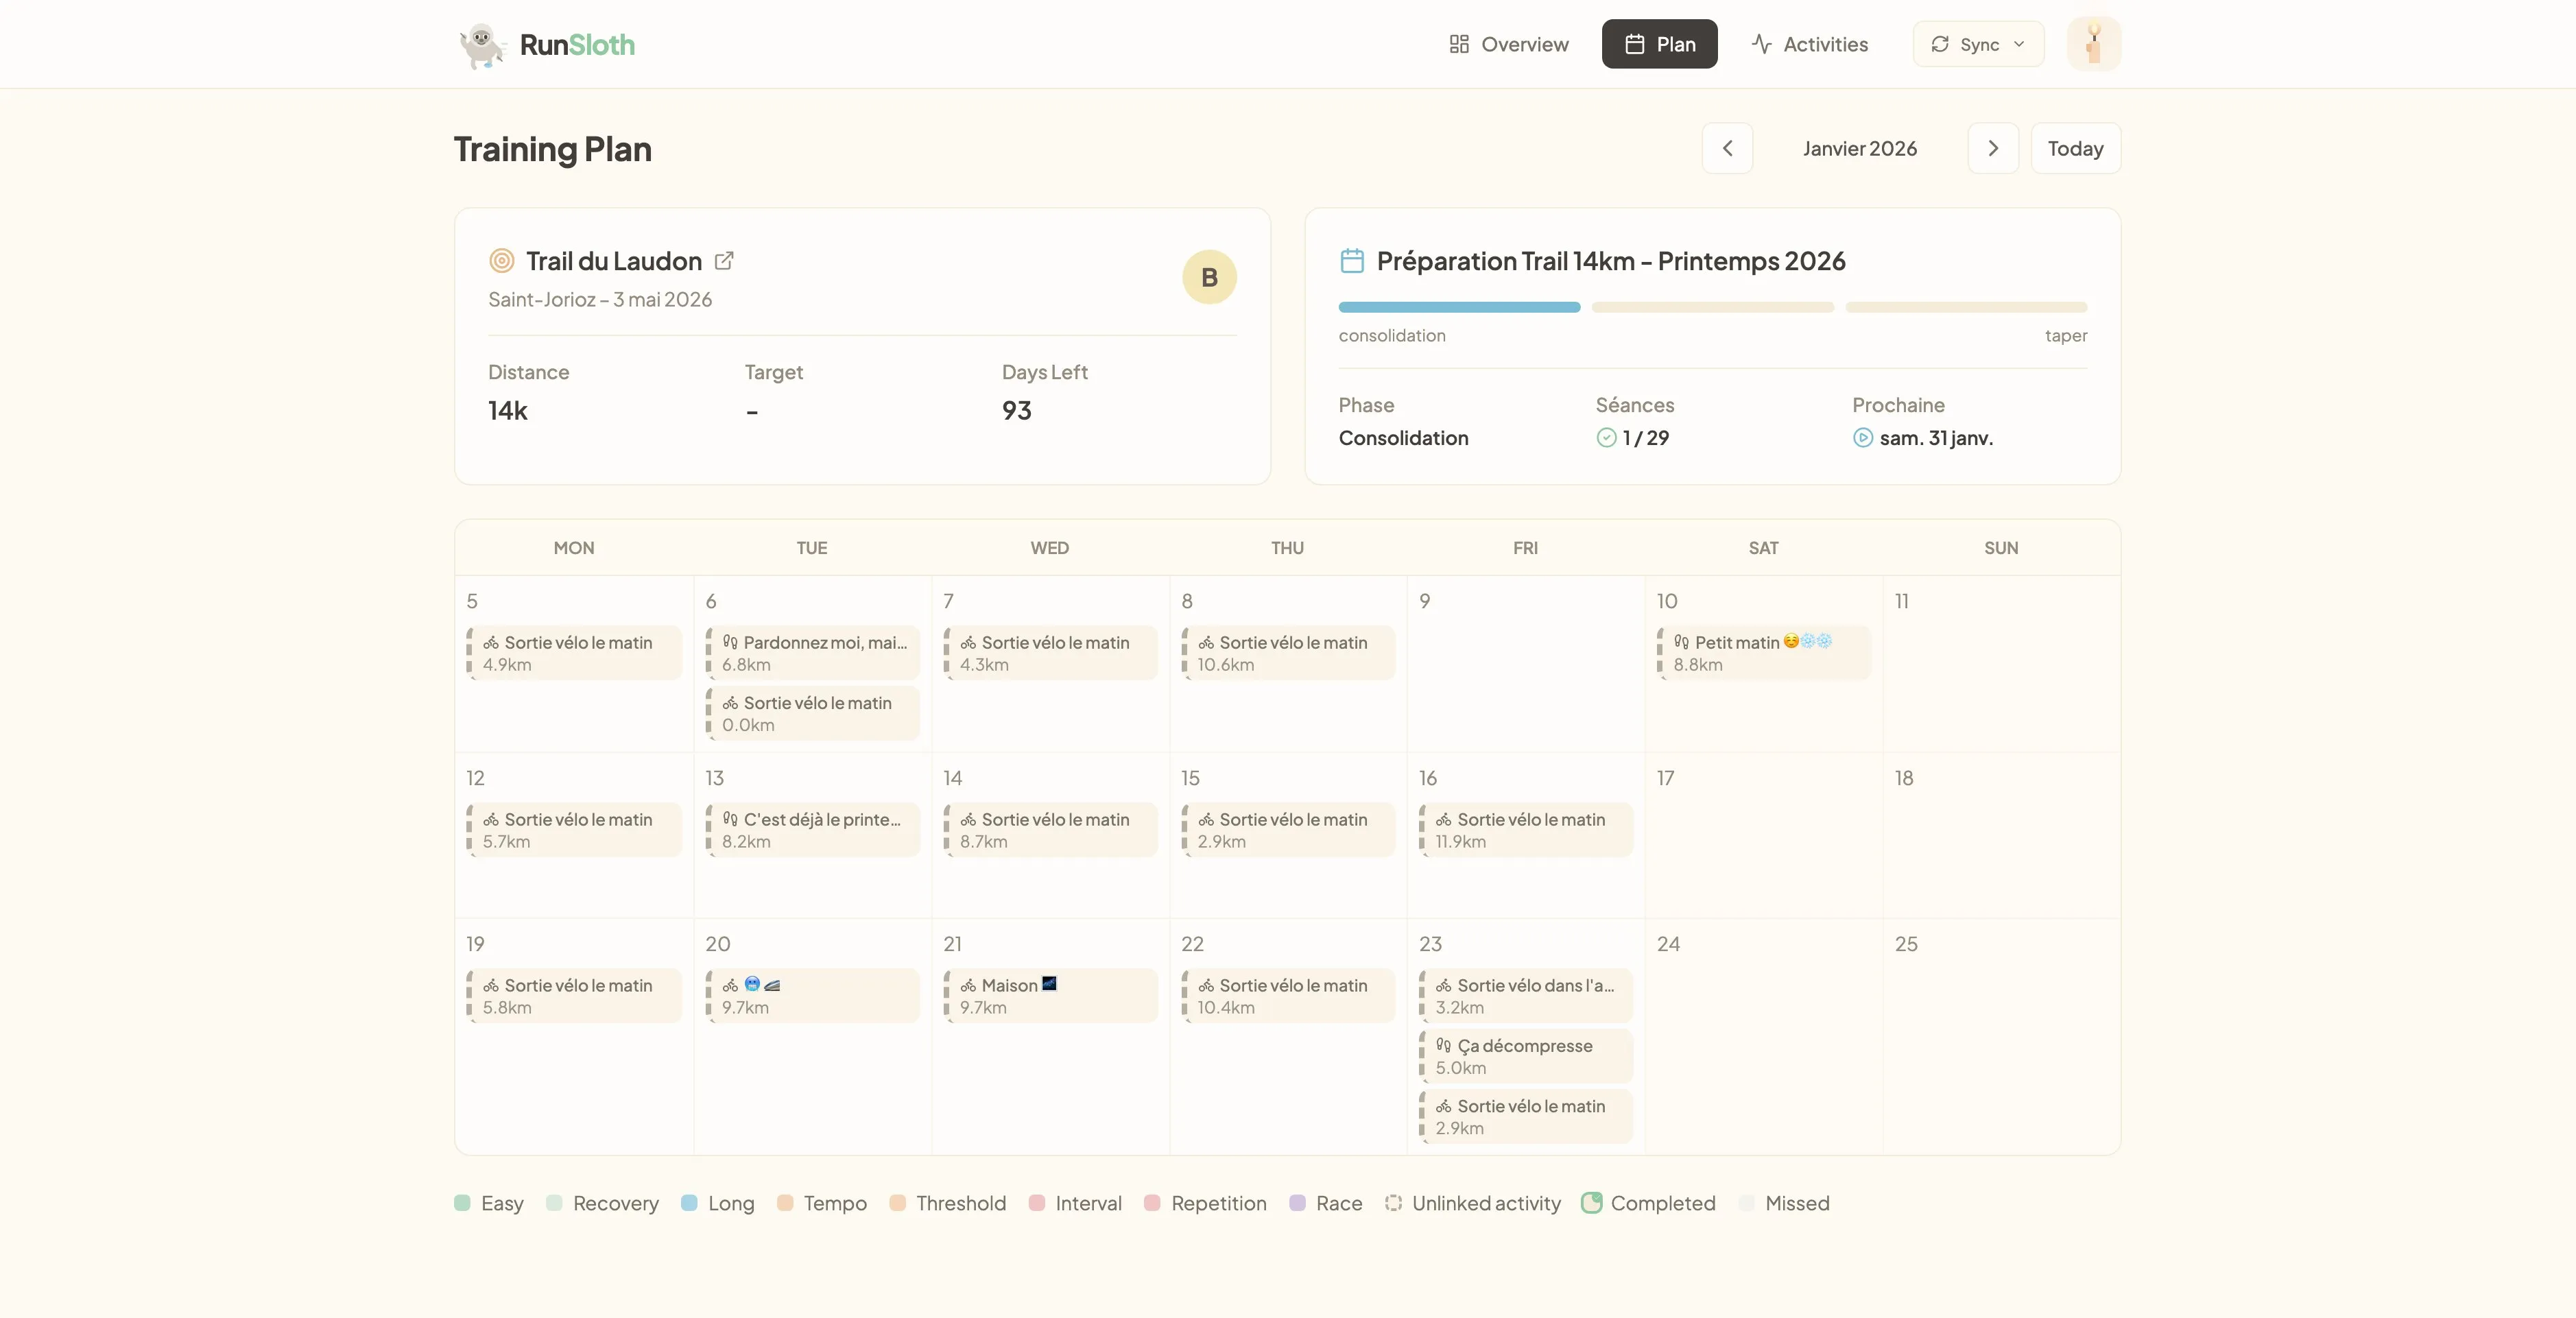
Task: Open the Sortie vélo le matin entry on January 16
Action: [1524, 829]
